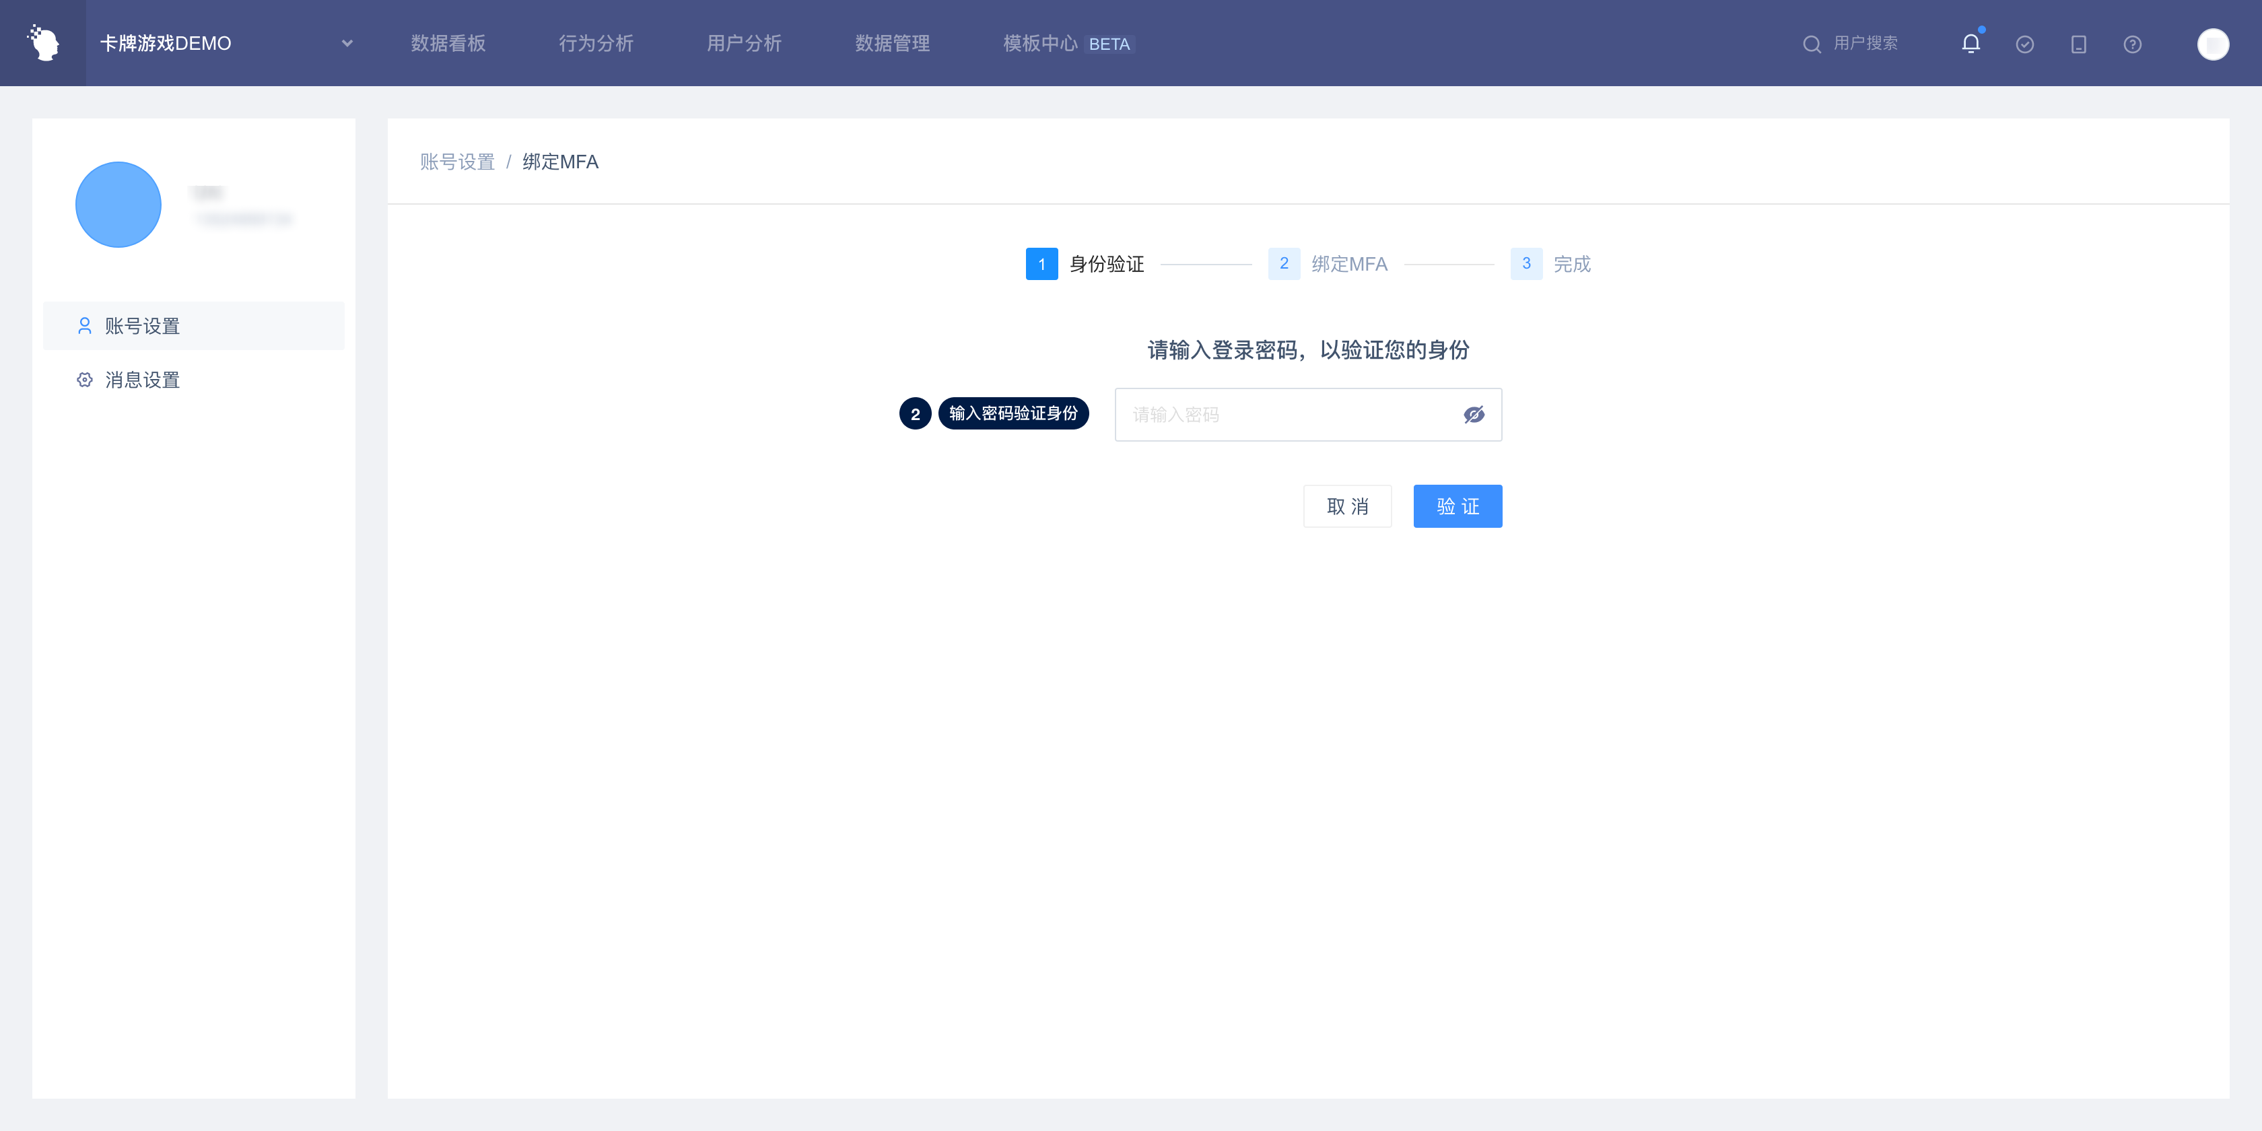Expand the 卡牌游戏DEMO project dropdown
Image resolution: width=2262 pixels, height=1131 pixels.
[347, 43]
